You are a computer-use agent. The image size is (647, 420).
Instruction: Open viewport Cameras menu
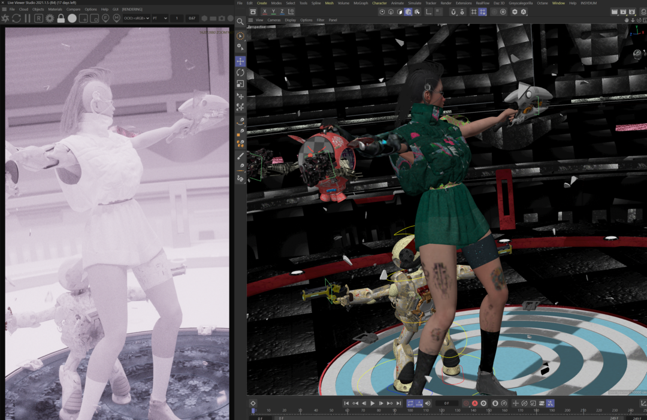[274, 20]
